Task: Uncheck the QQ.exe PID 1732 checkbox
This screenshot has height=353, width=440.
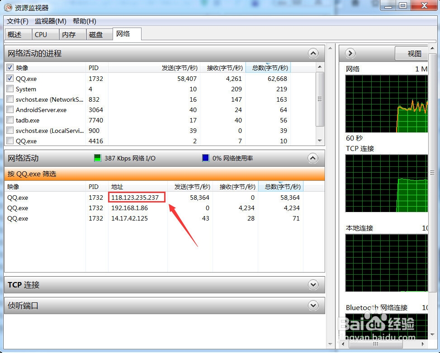Action: coord(10,79)
